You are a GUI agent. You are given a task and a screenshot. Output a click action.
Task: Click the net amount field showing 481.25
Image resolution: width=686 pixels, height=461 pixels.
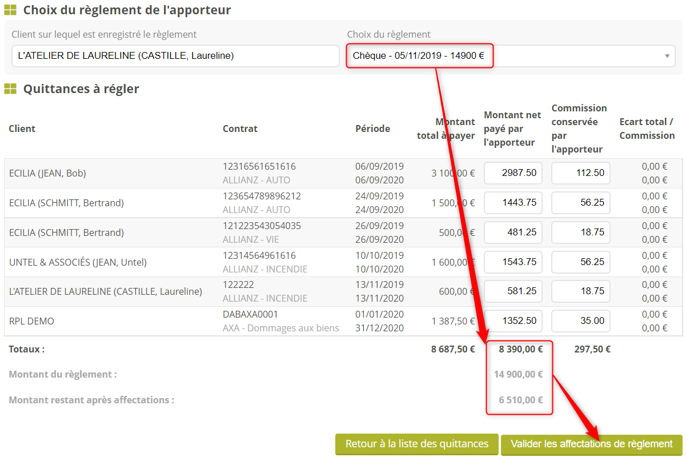coord(513,232)
